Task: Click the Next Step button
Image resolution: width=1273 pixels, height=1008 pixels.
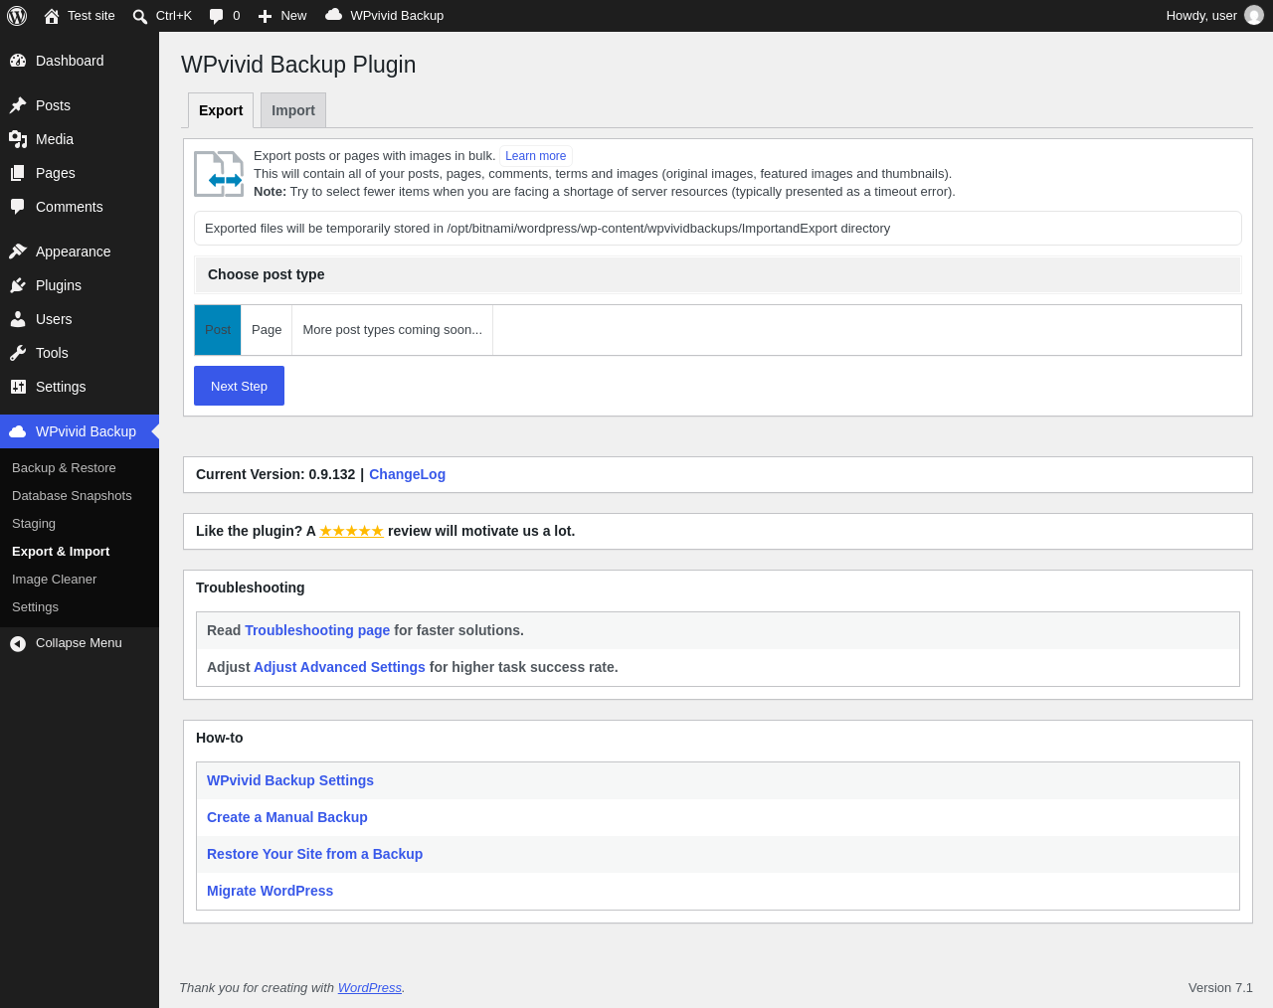Action: 239,386
